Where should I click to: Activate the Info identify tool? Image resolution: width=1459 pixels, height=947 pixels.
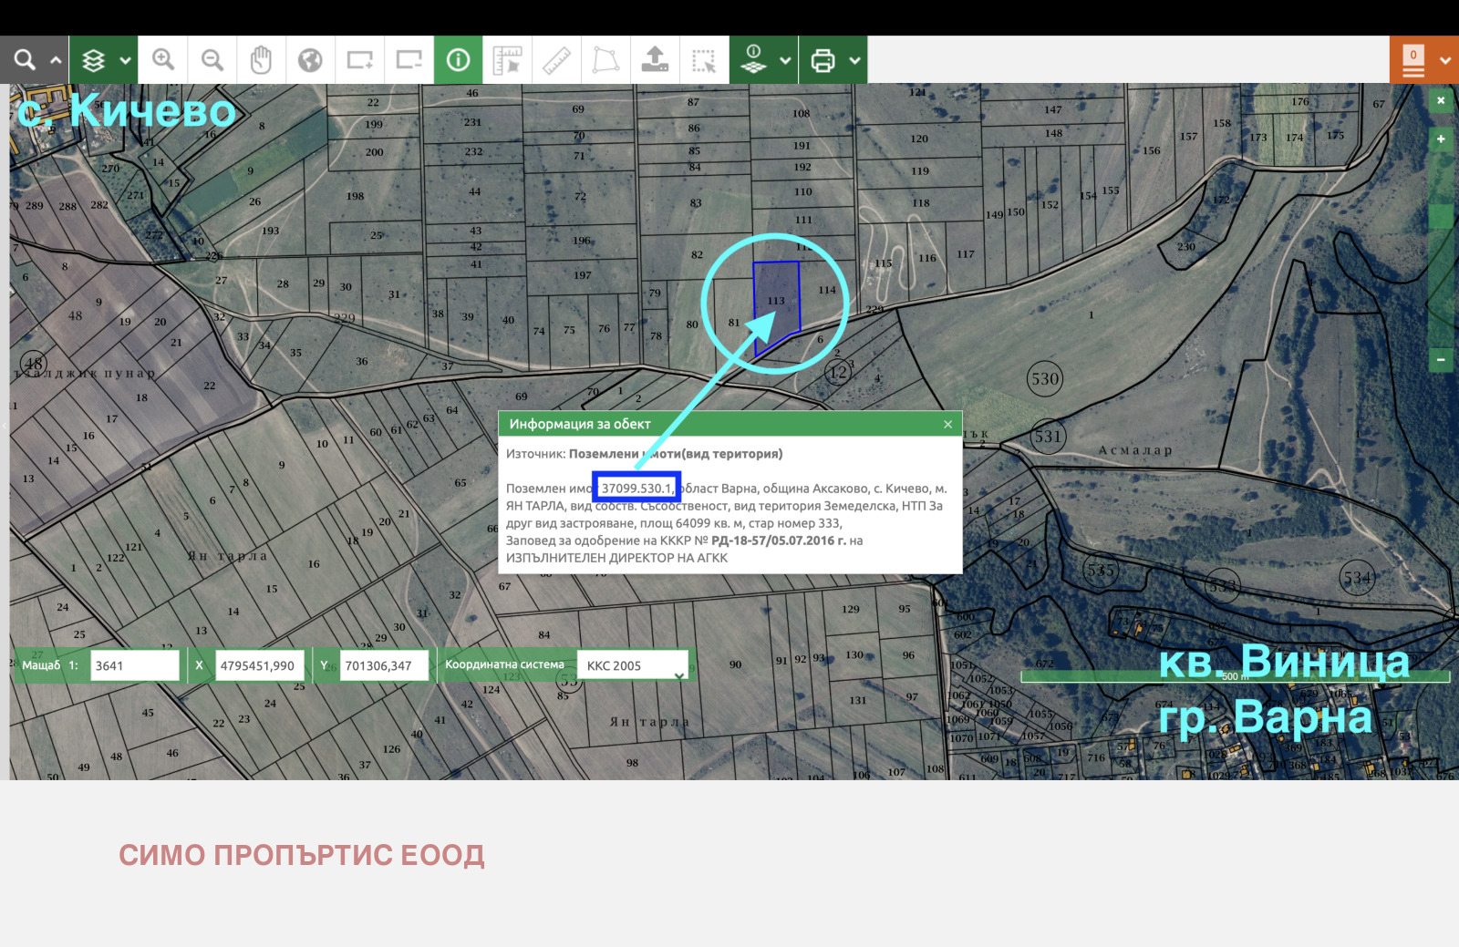pyautogui.click(x=458, y=59)
